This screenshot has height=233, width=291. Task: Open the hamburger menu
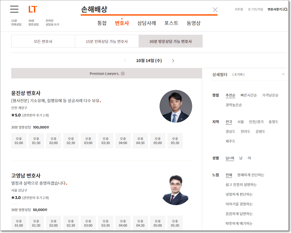[x=14, y=9]
